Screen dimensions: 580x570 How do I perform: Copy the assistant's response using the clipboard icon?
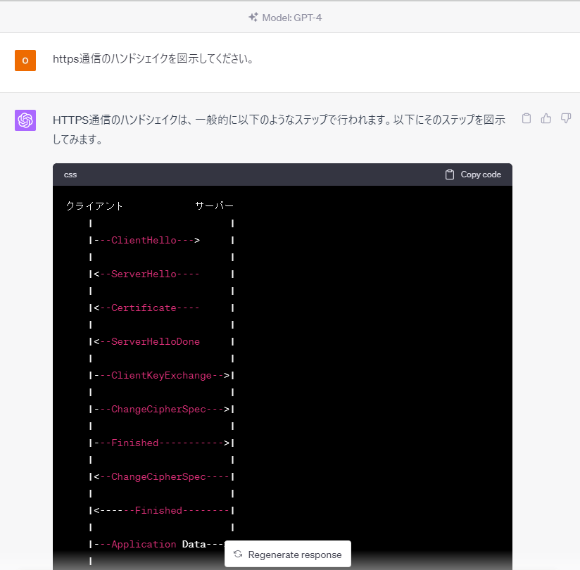(x=527, y=118)
